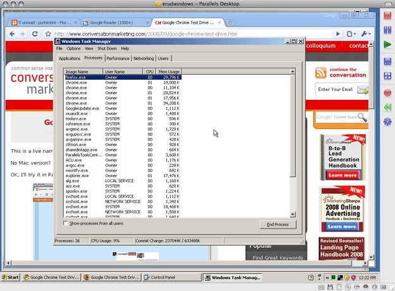Screen dimensions: 395x291
Task: Open the Help menu in Task Manager
Action: pos(125,48)
